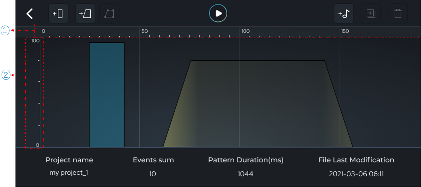Click the 150 mark on the time ruler

point(345,31)
